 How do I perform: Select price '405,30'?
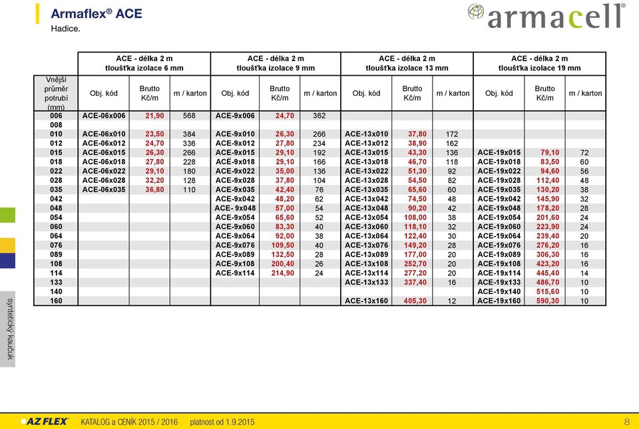pyautogui.click(x=415, y=301)
